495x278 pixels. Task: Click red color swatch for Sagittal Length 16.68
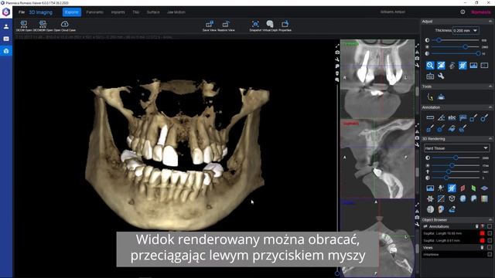[482, 233]
